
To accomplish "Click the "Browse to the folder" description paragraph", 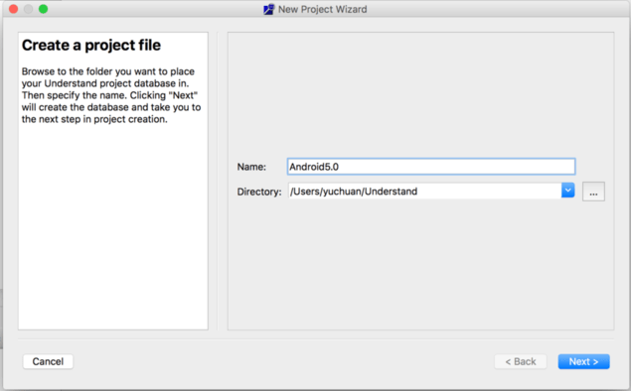I will [x=111, y=95].
